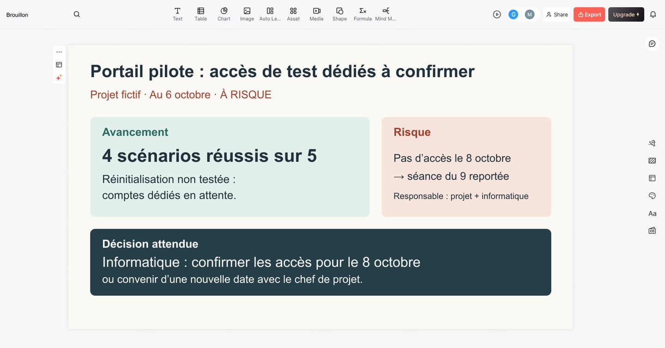665x348 pixels.
Task: Add a Chart from the toolbar
Action: click(224, 14)
